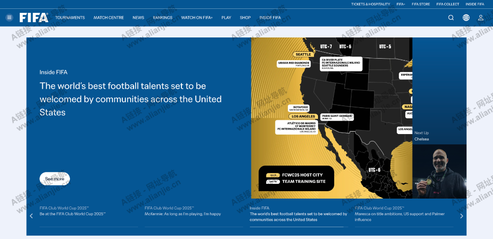Select Rankings in navigation bar

point(163,18)
